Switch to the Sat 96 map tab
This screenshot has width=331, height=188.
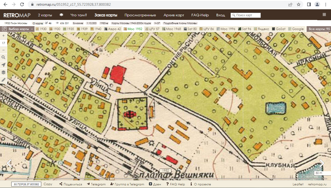(x=245, y=29)
